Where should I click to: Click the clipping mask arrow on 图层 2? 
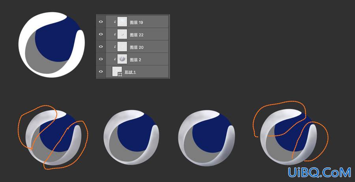(x=115, y=59)
